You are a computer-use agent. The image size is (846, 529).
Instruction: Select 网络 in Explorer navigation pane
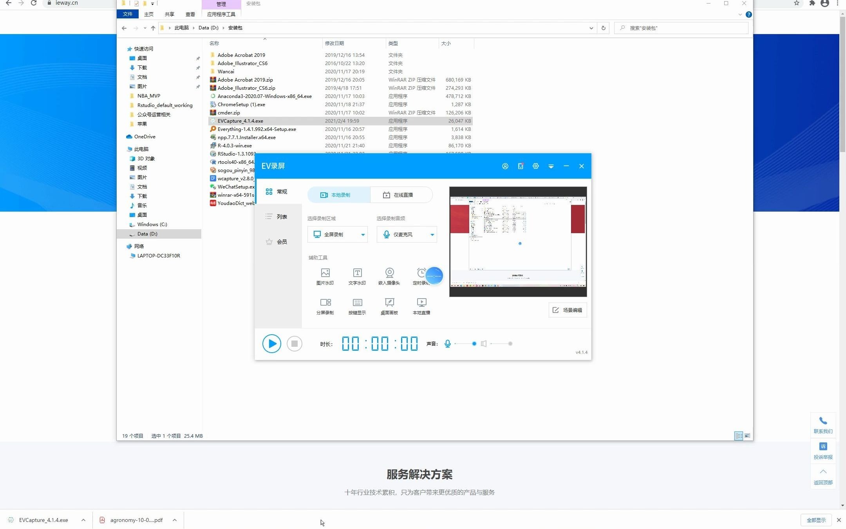[x=139, y=246]
